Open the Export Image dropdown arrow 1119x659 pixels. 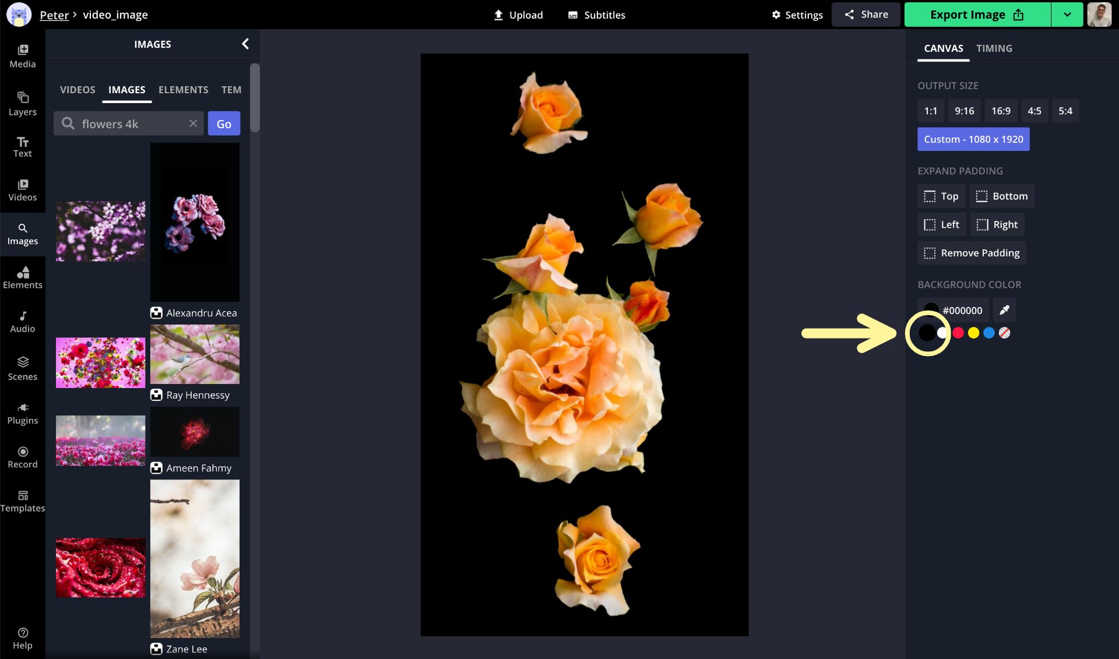[1067, 15]
